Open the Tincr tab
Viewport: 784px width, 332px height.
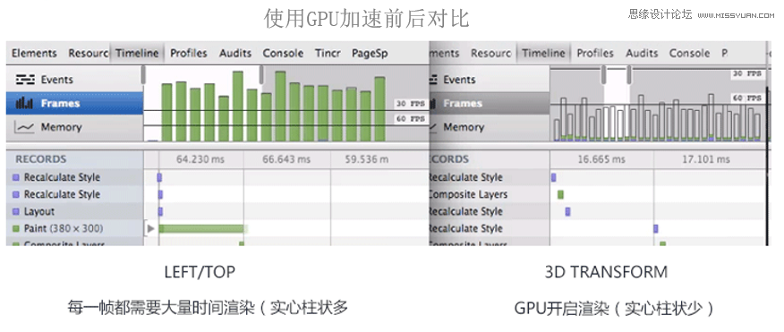[x=328, y=53]
